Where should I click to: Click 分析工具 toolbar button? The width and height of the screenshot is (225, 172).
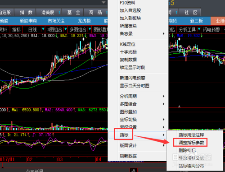(187, 30)
